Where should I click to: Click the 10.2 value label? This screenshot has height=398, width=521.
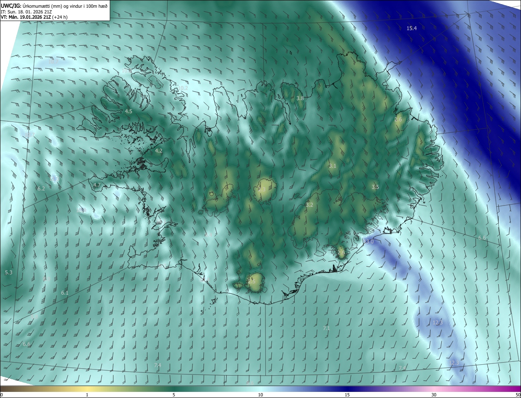click(x=183, y=88)
